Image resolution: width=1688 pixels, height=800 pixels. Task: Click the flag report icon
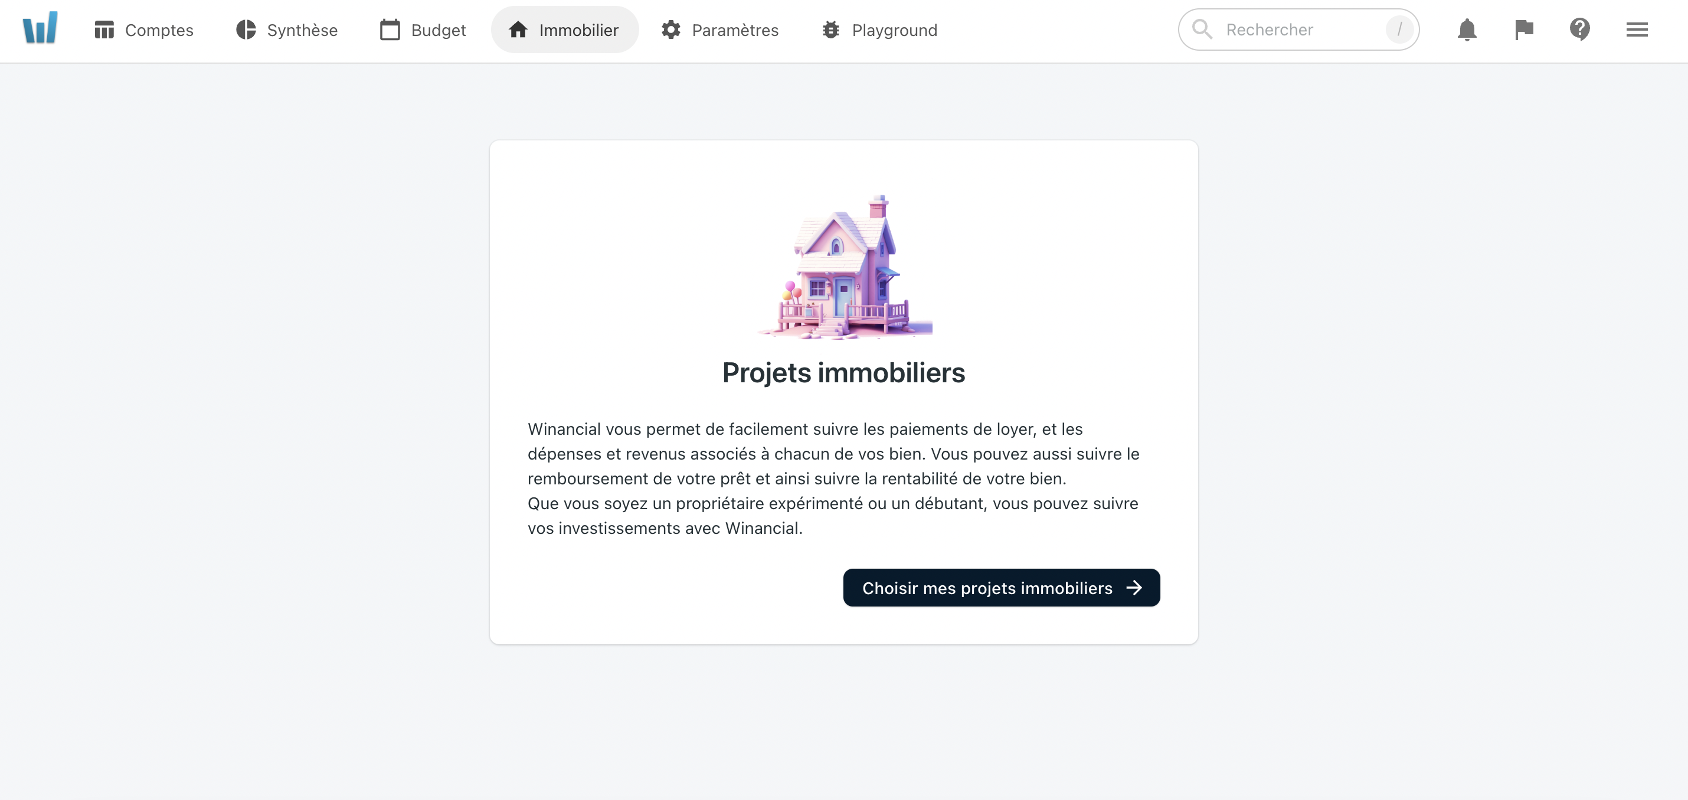(x=1523, y=30)
